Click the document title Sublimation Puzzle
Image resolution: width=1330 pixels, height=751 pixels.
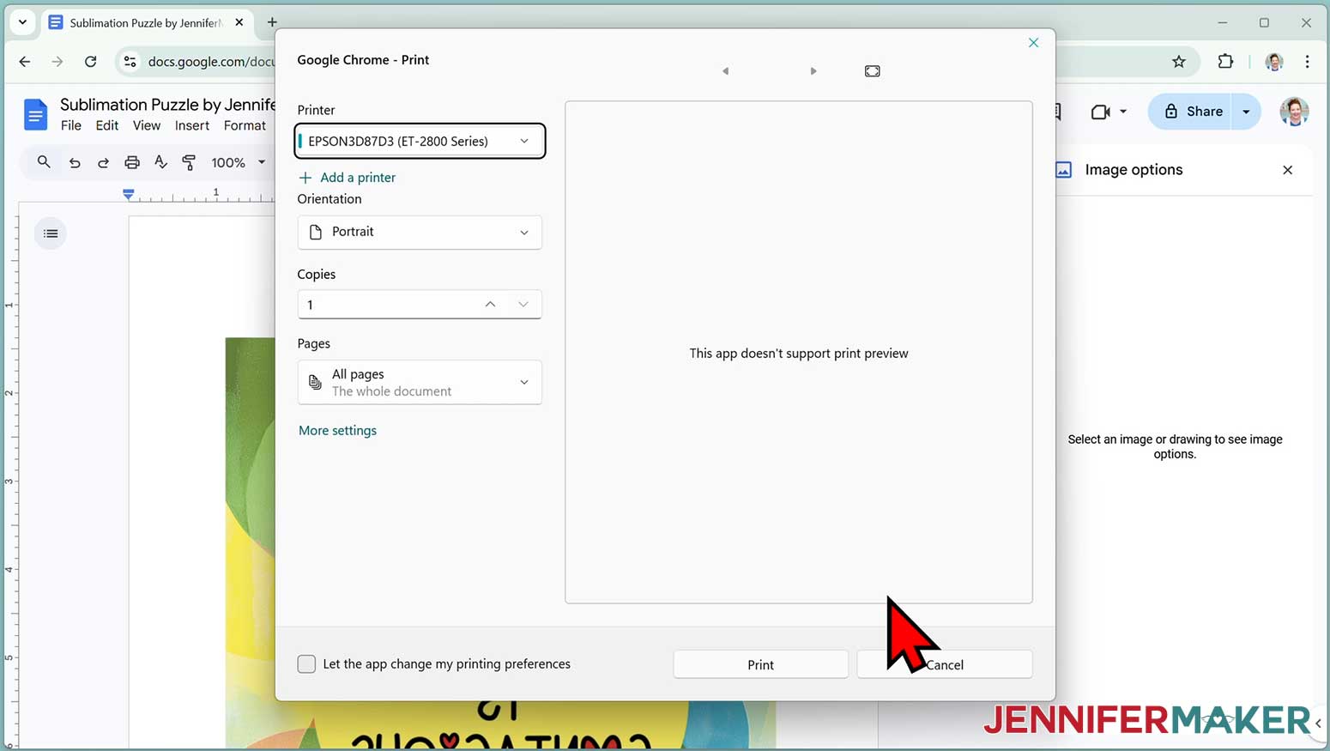click(x=167, y=105)
